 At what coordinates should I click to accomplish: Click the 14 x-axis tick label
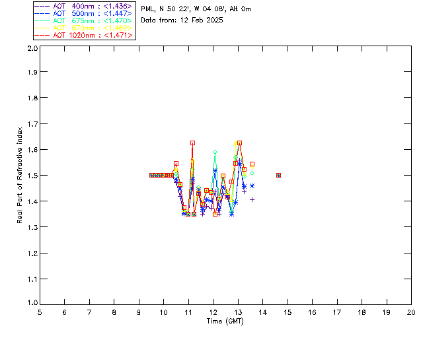click(x=263, y=312)
